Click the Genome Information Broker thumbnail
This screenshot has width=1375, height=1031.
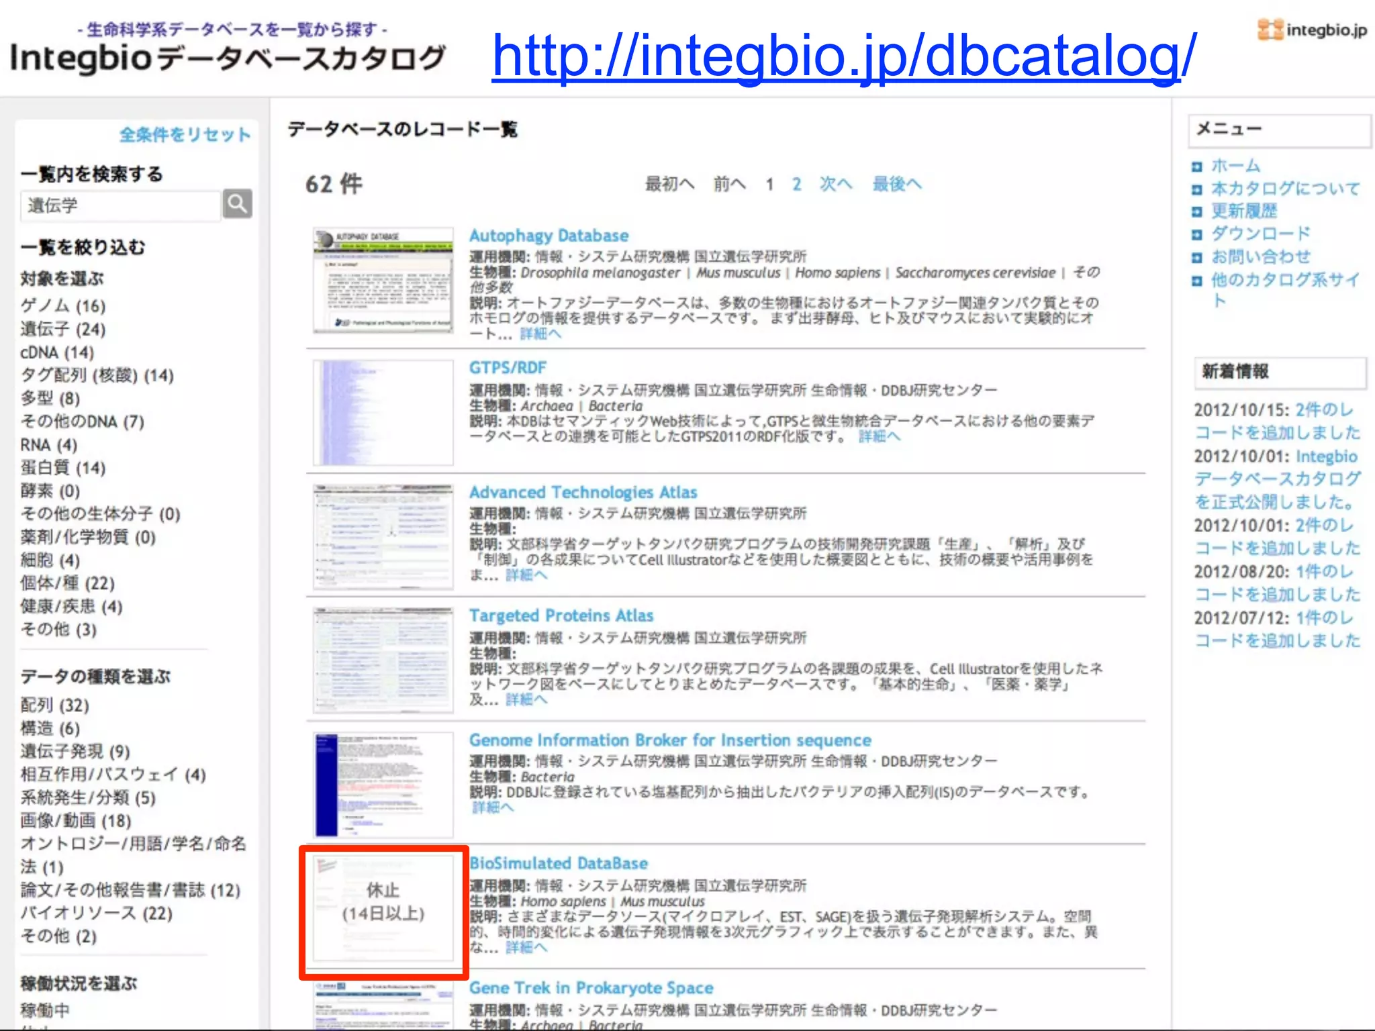pos(383,784)
